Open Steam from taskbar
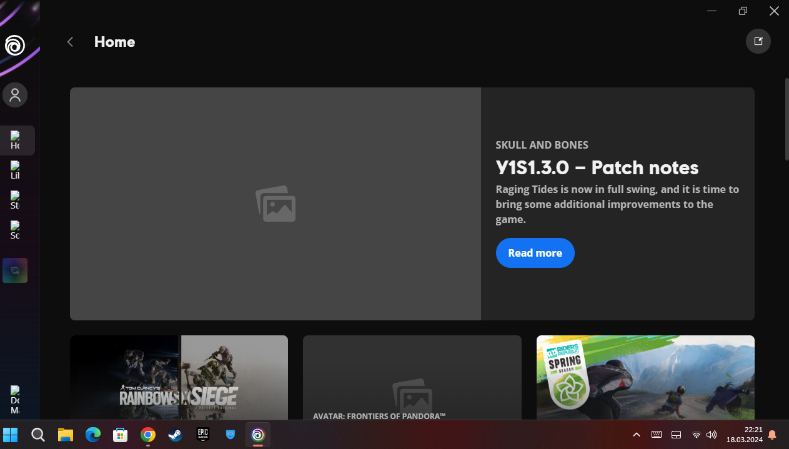The height and width of the screenshot is (449, 789). 176,435
